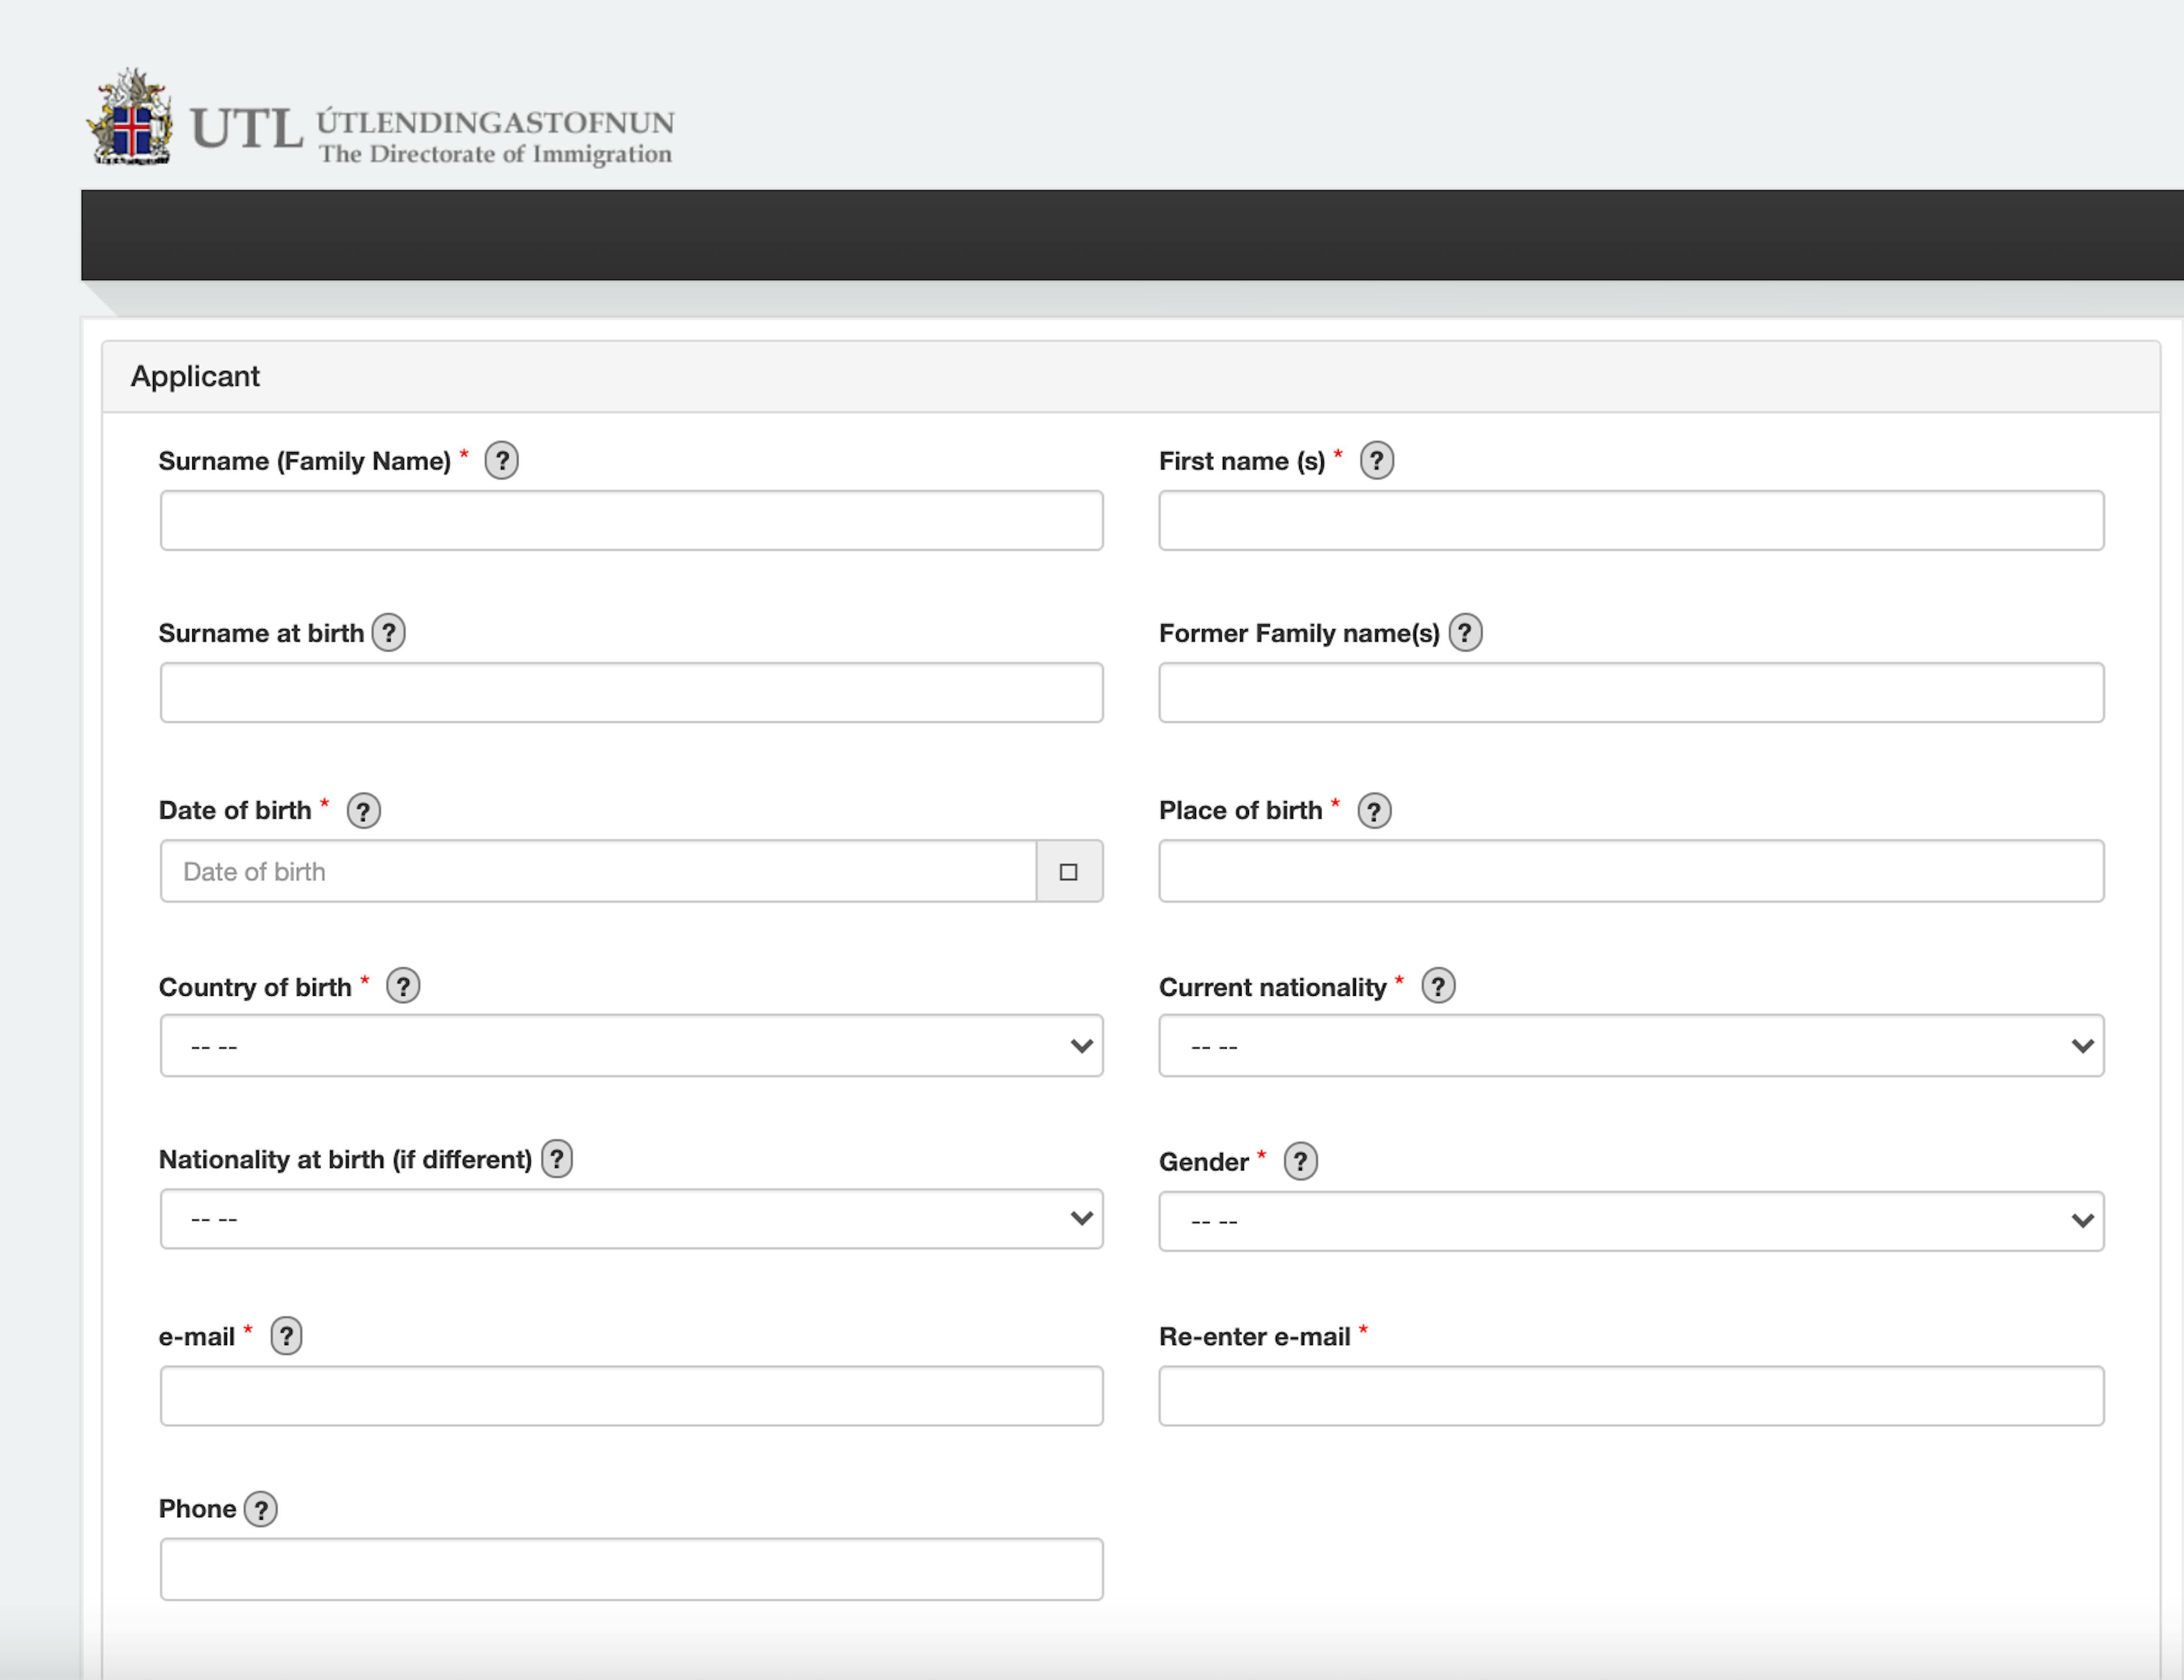Screen dimensions: 2184x1680
Task: Focus the Surname (Family Name) field
Action: click(x=631, y=520)
